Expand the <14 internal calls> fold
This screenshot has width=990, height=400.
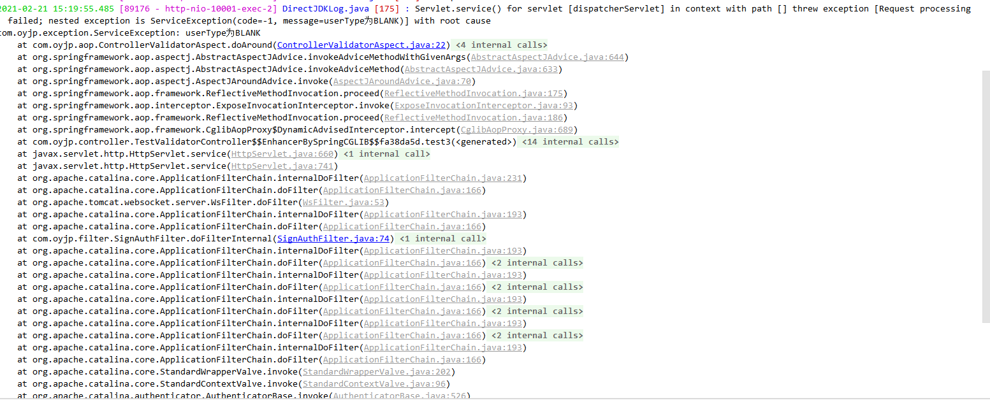570,142
